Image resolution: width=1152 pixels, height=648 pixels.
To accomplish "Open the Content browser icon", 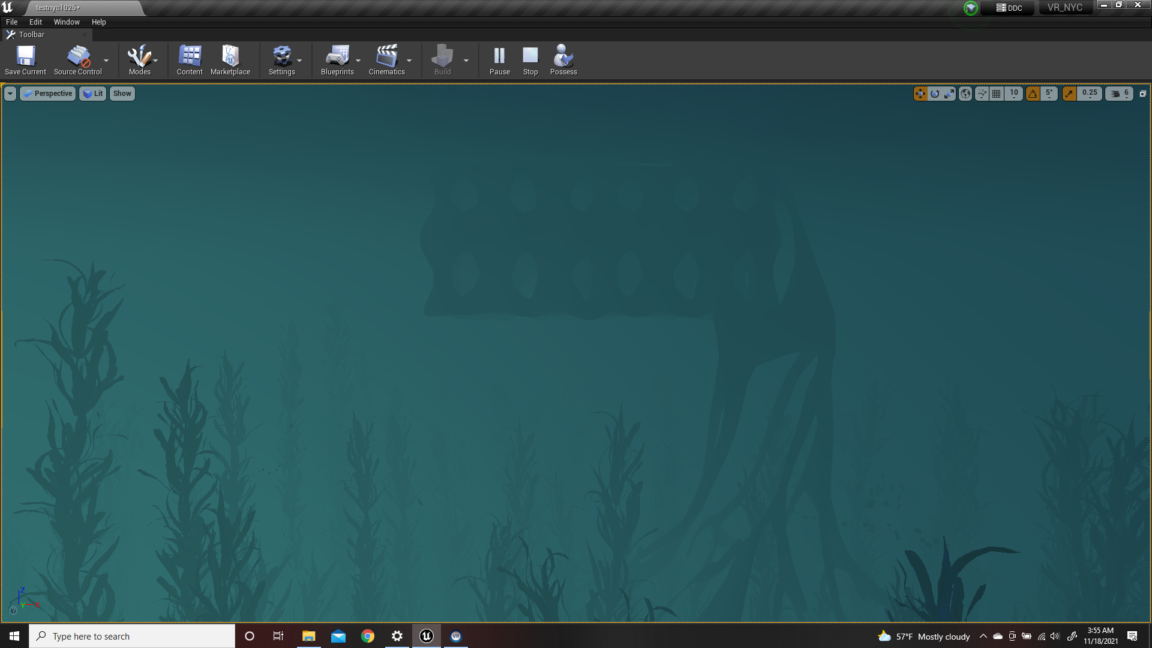I will pos(190,60).
